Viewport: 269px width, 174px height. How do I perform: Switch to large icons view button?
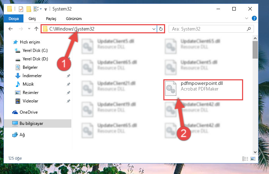253,159
